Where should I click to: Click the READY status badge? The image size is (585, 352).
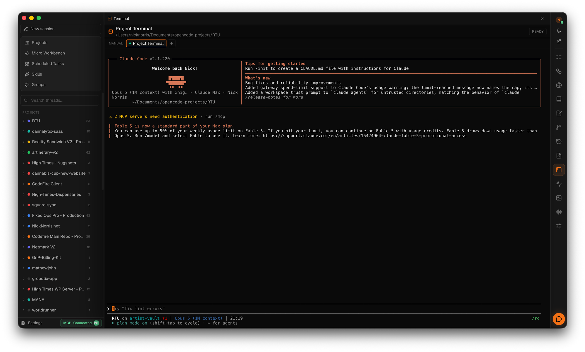pos(538,31)
